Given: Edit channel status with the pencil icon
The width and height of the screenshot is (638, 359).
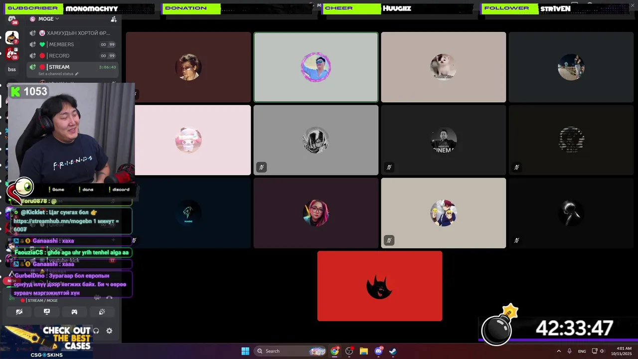Looking at the screenshot, I should [x=77, y=74].
